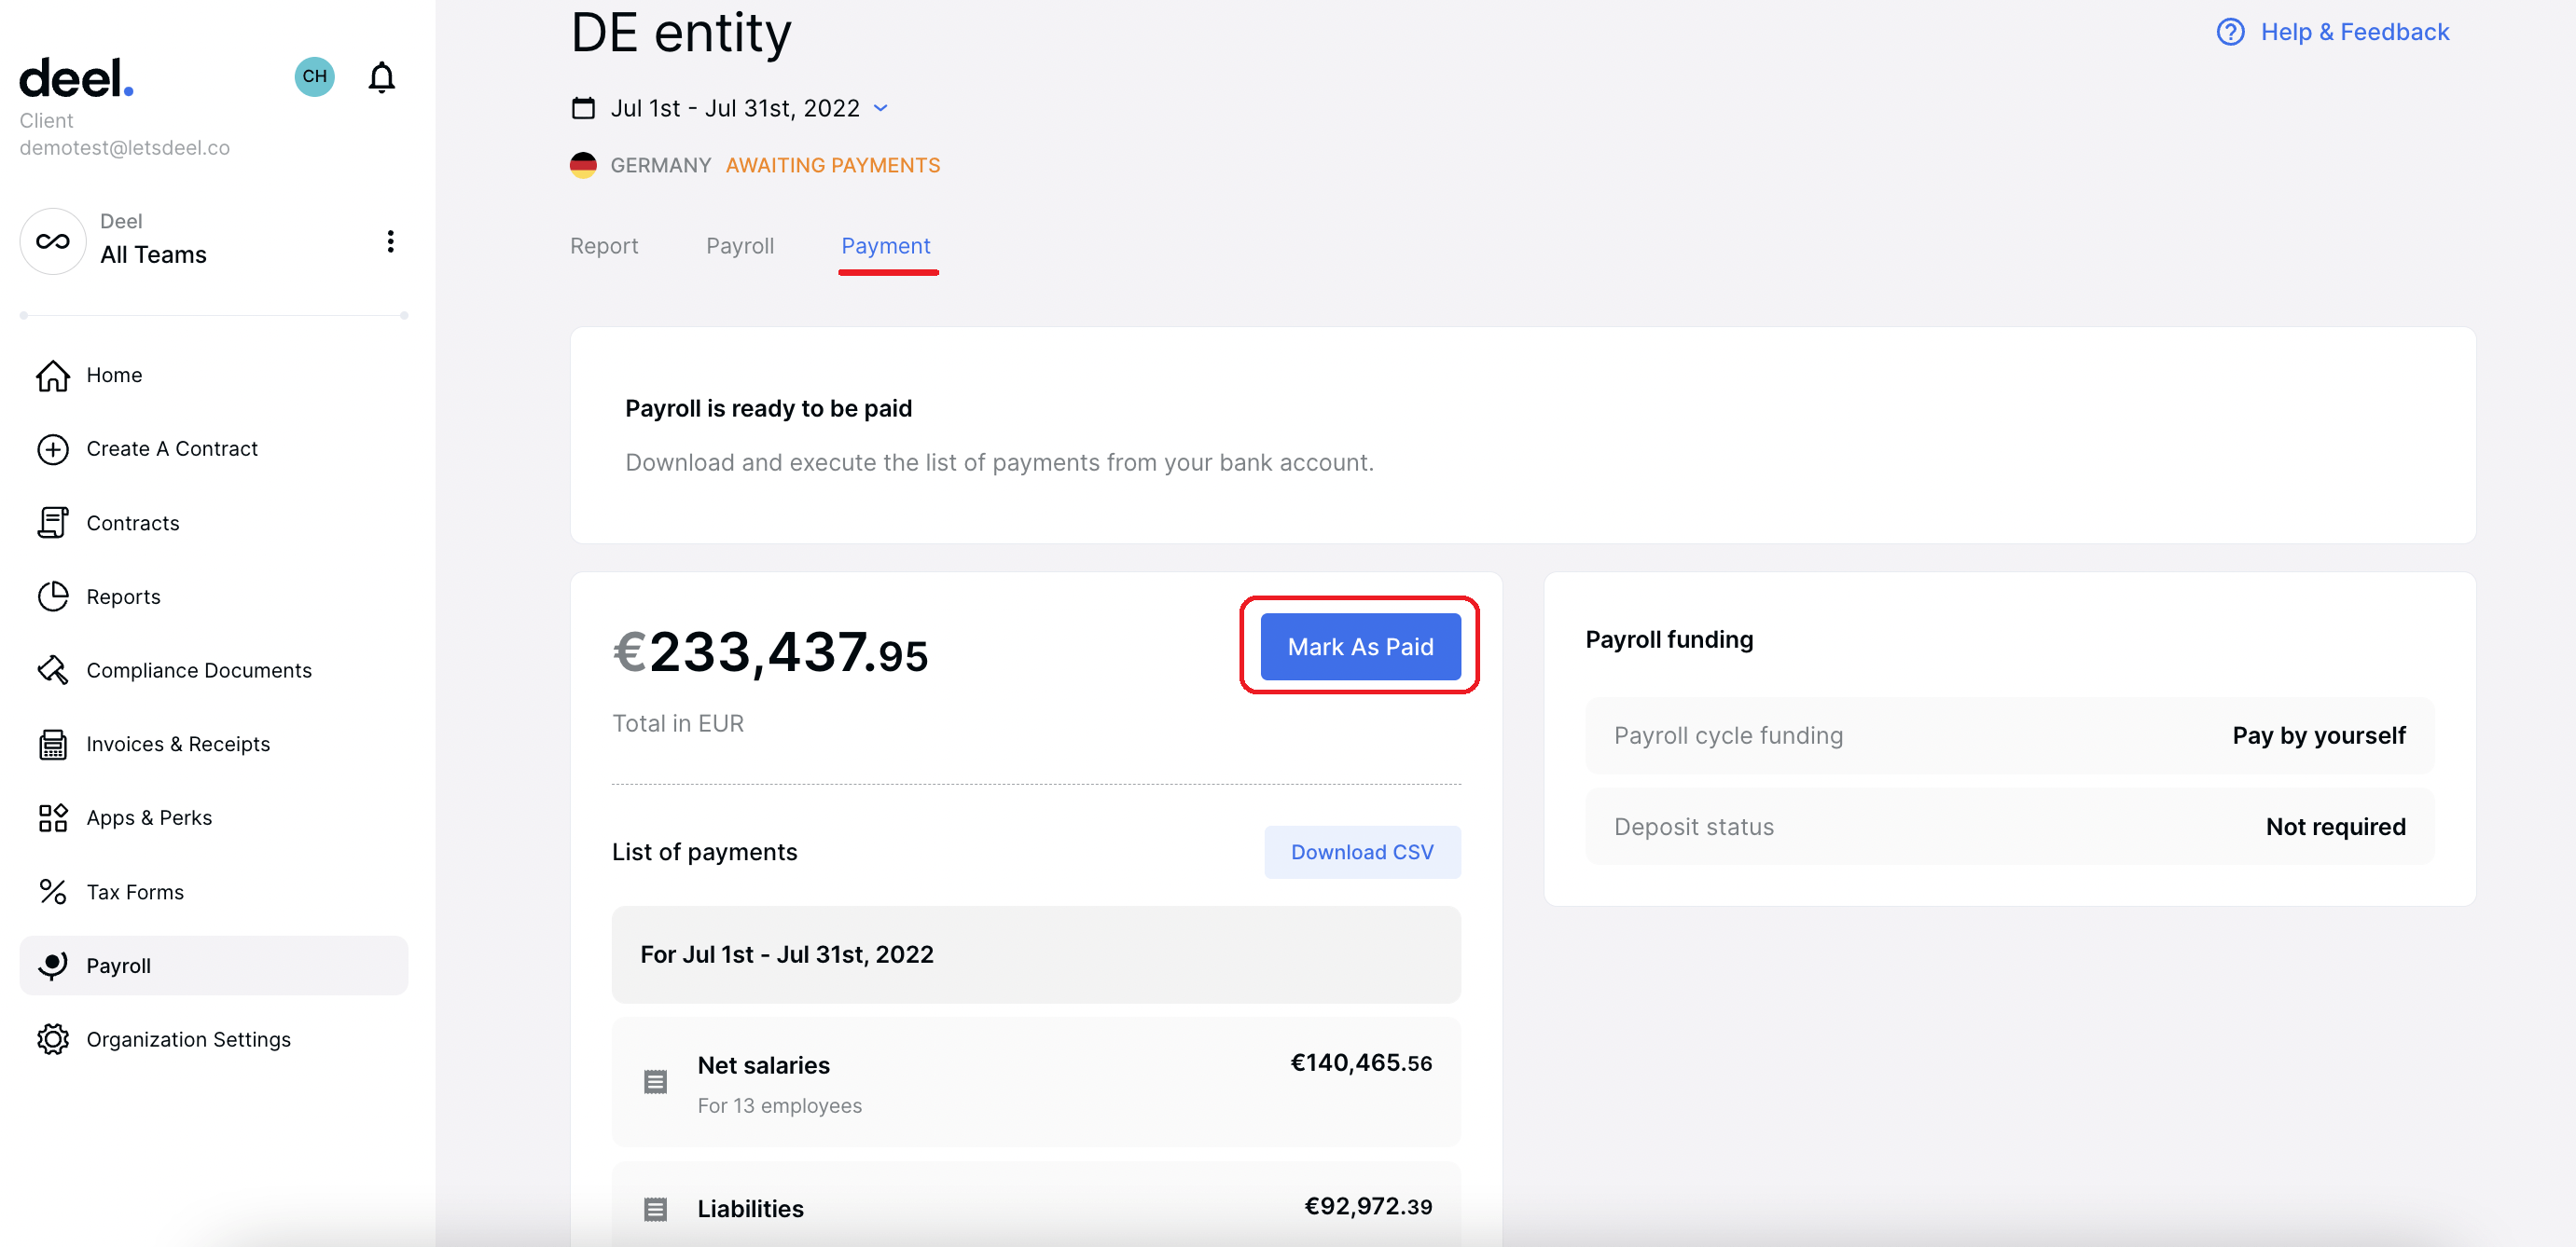Viewport: 2576px width, 1247px height.
Task: Open the team options three-dot menu
Action: (390, 240)
